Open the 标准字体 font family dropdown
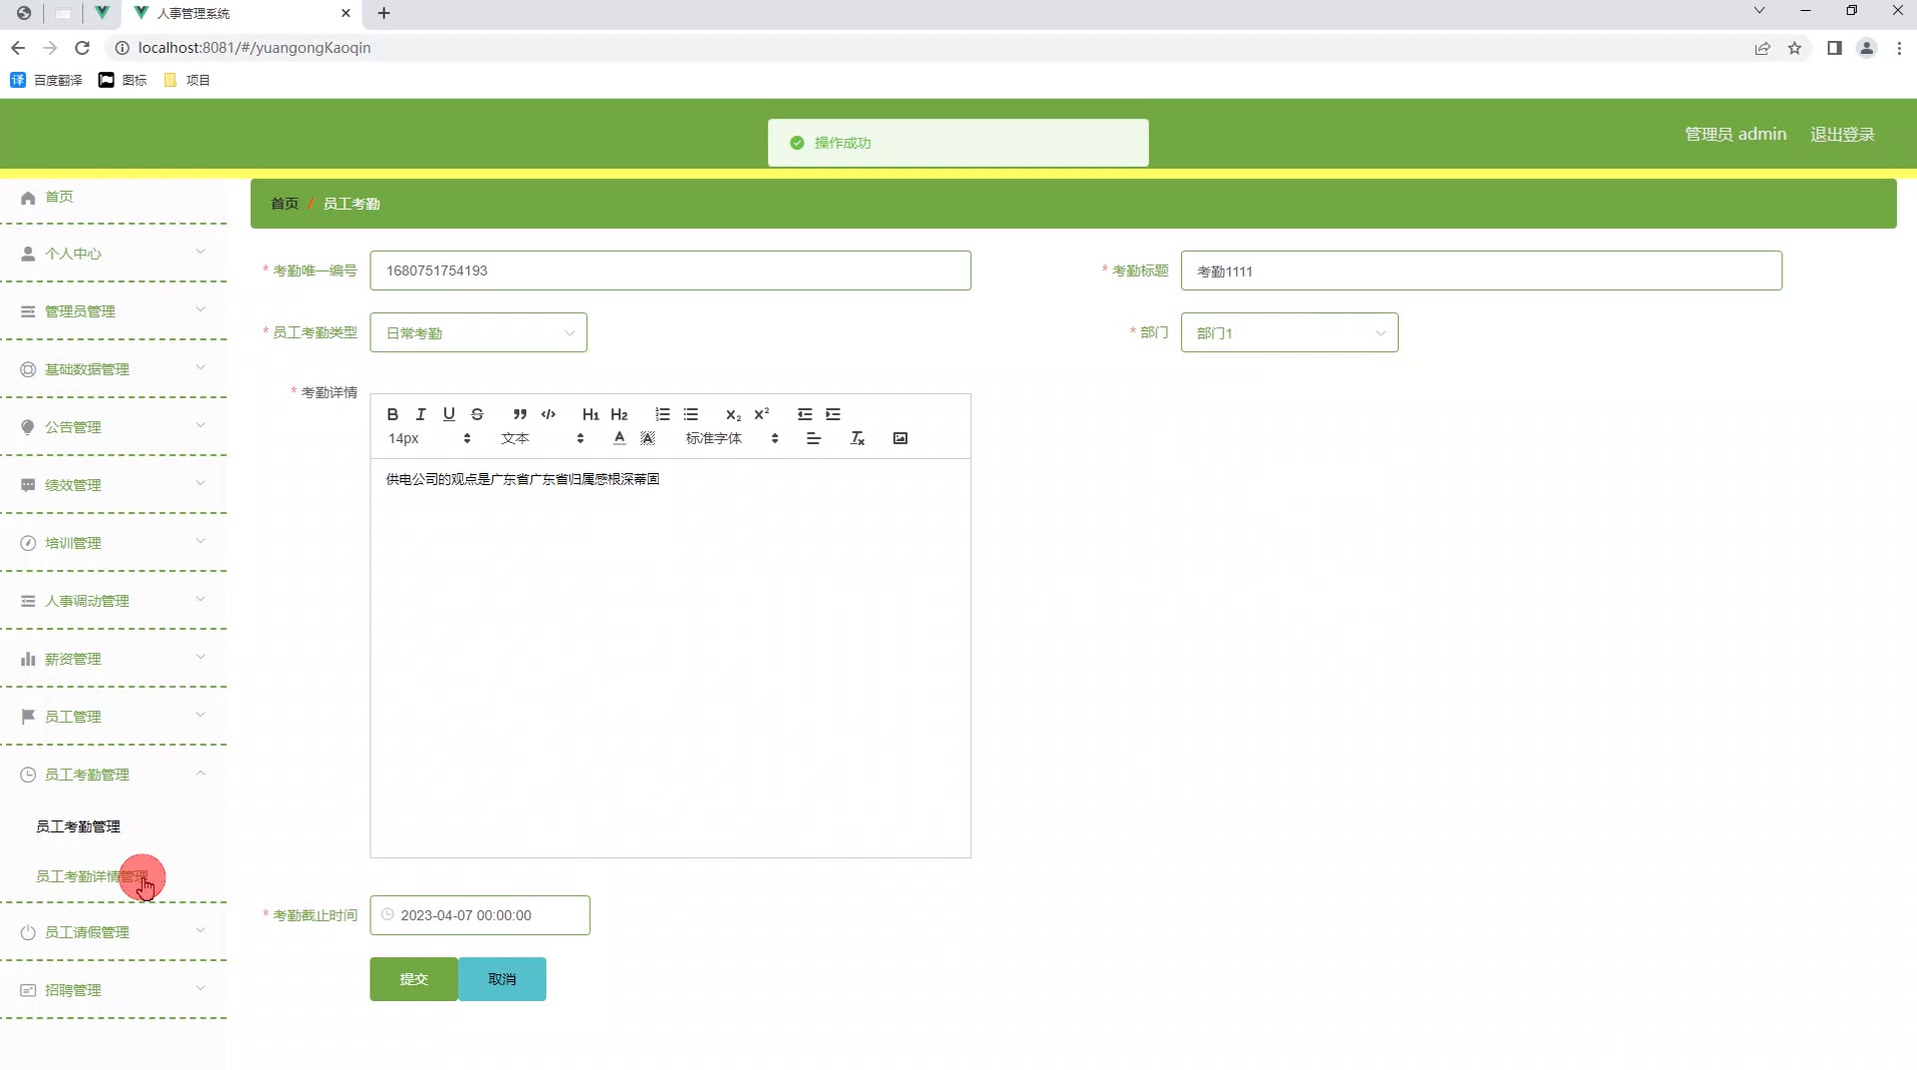The height and width of the screenshot is (1070, 1917). [x=732, y=438]
